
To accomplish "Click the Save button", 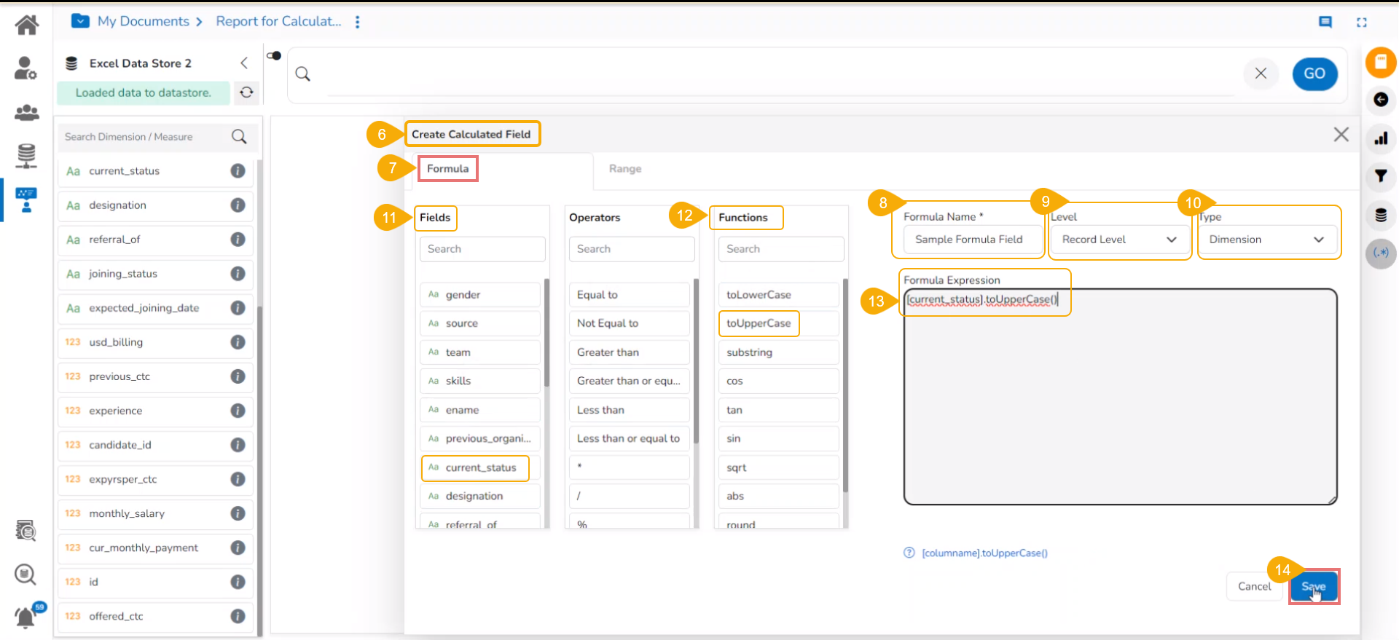I will [x=1313, y=587].
